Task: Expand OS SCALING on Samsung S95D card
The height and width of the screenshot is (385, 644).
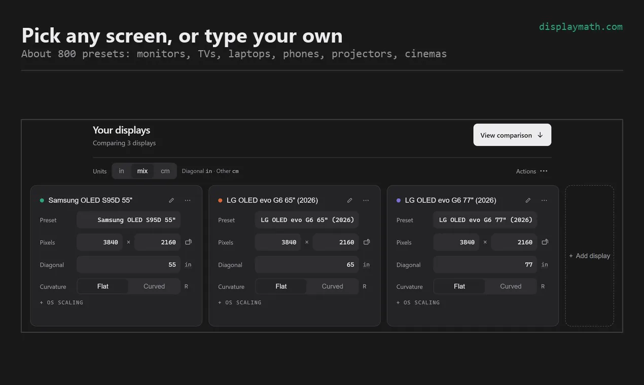Action: pyautogui.click(x=61, y=302)
